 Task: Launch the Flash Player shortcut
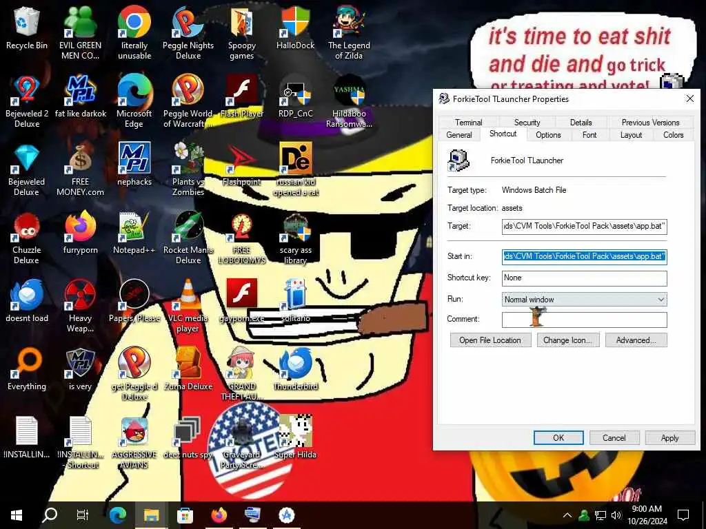pos(242,96)
